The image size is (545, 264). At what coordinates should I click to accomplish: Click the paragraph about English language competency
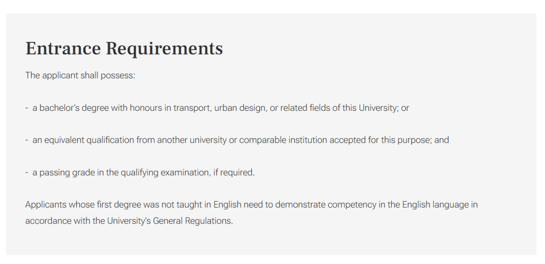(251, 213)
